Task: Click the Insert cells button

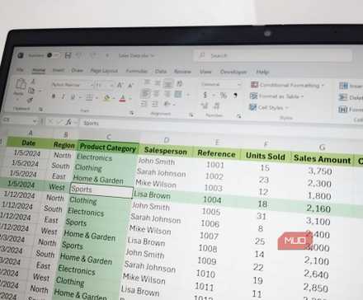Action: coord(351,86)
